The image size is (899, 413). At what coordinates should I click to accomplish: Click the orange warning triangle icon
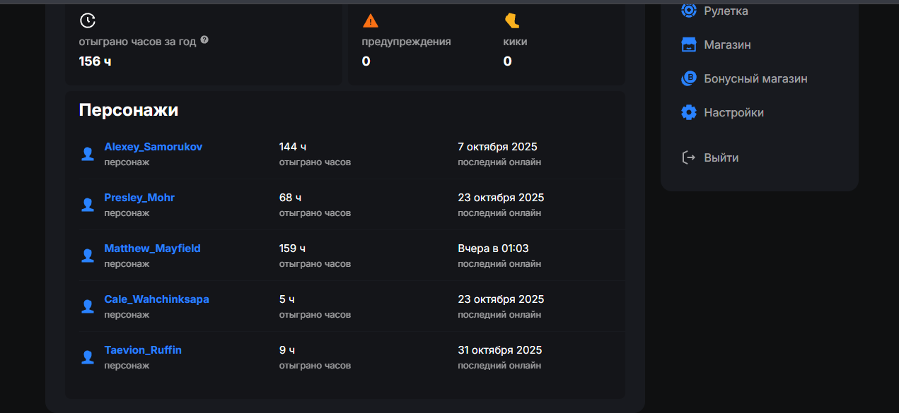pos(370,20)
